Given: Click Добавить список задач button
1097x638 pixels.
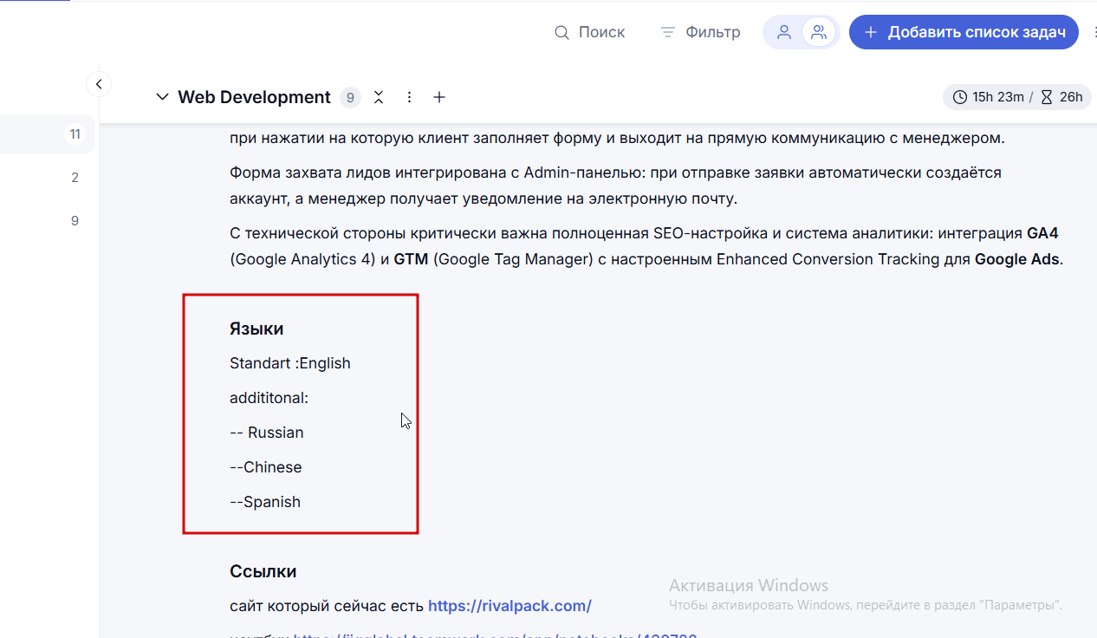Looking at the screenshot, I should click(x=964, y=32).
